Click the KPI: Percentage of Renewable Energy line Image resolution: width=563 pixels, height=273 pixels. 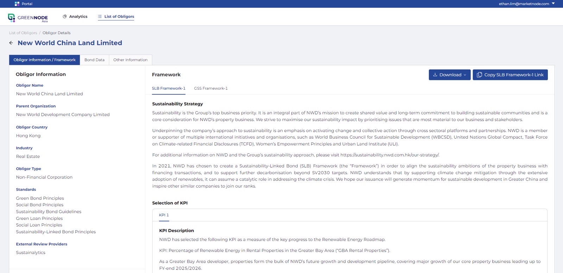(275, 250)
